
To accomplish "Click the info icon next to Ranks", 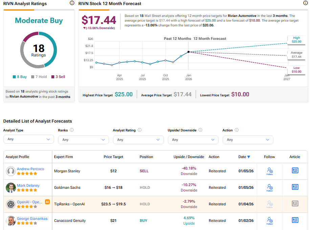I will point(72,130).
